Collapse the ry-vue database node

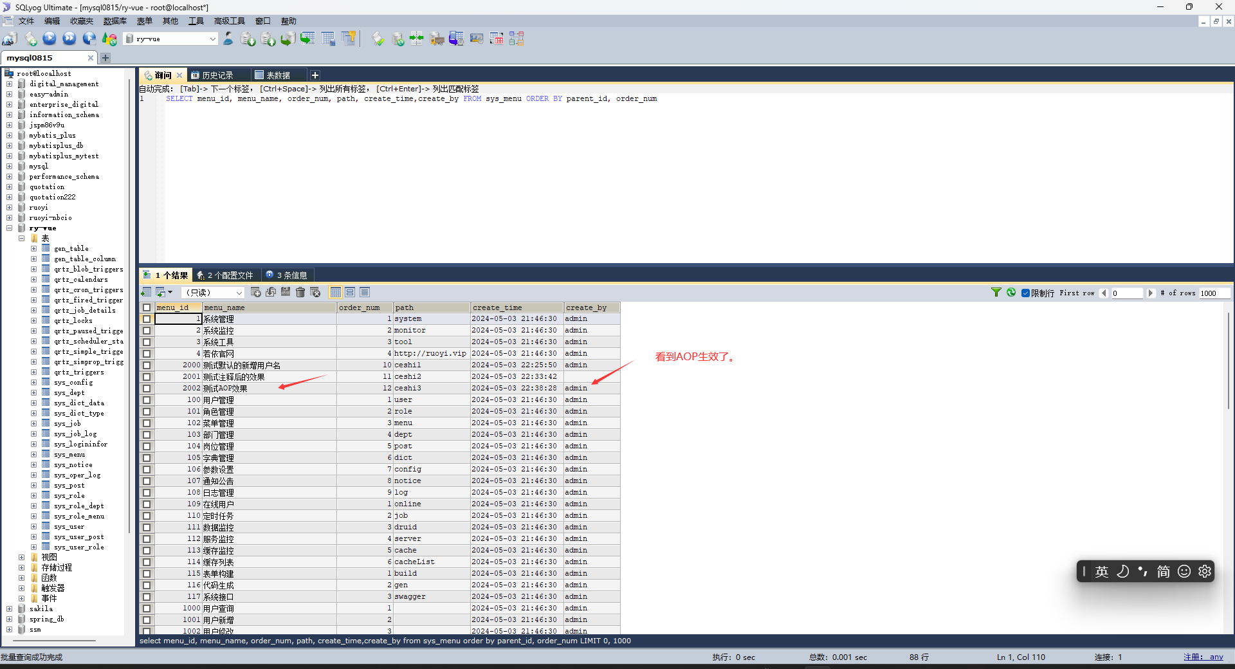pos(9,228)
